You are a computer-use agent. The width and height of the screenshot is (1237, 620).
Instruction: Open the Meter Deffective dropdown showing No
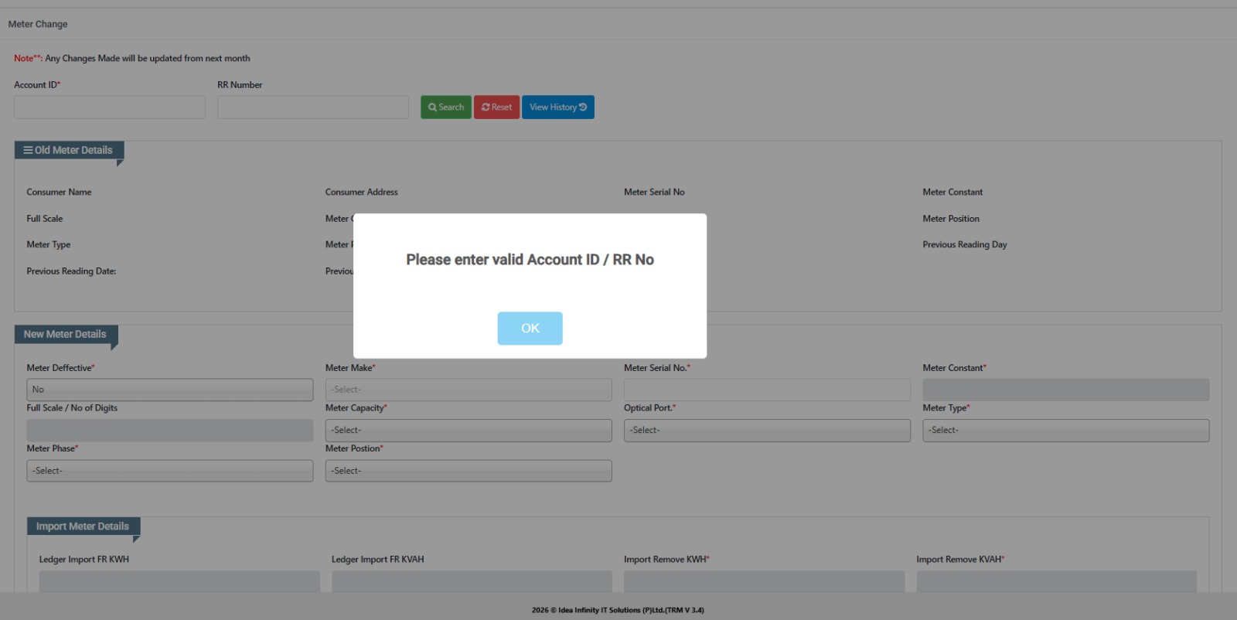click(x=170, y=390)
